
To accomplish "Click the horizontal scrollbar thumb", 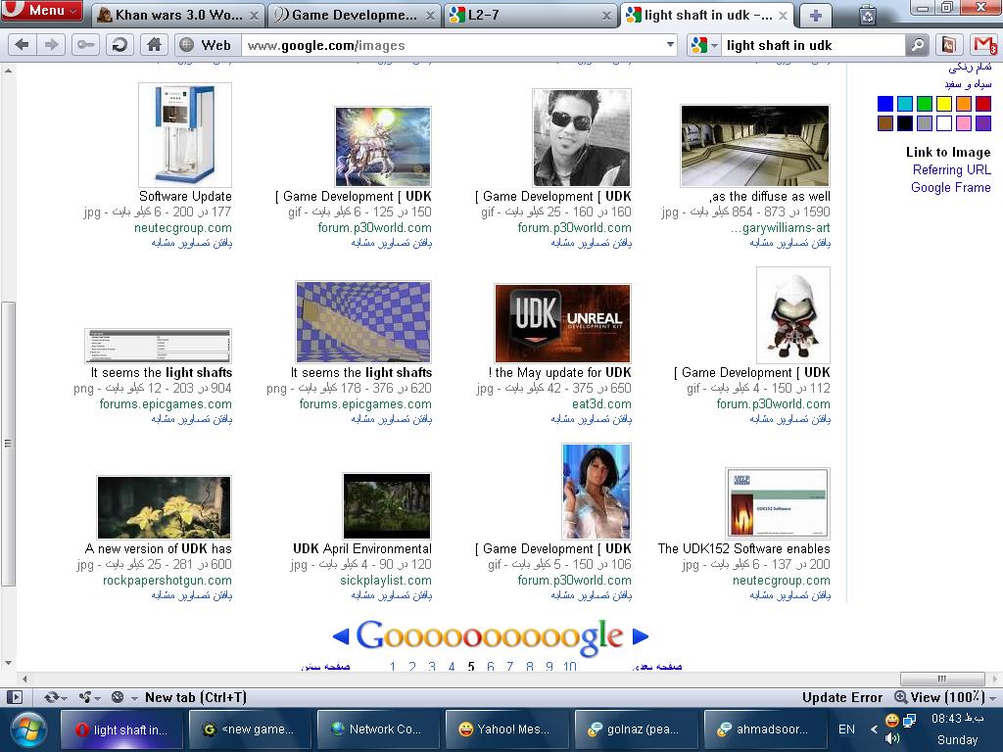I will (942, 679).
